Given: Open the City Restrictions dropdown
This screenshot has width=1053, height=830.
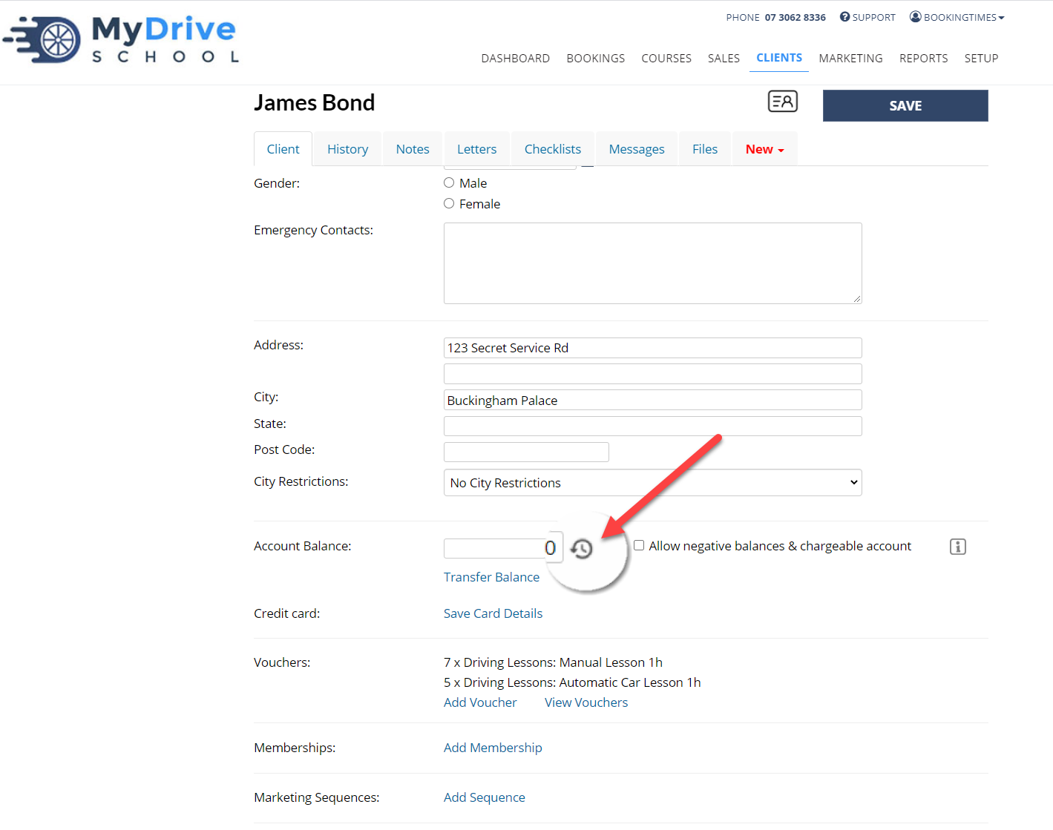Looking at the screenshot, I should 652,483.
